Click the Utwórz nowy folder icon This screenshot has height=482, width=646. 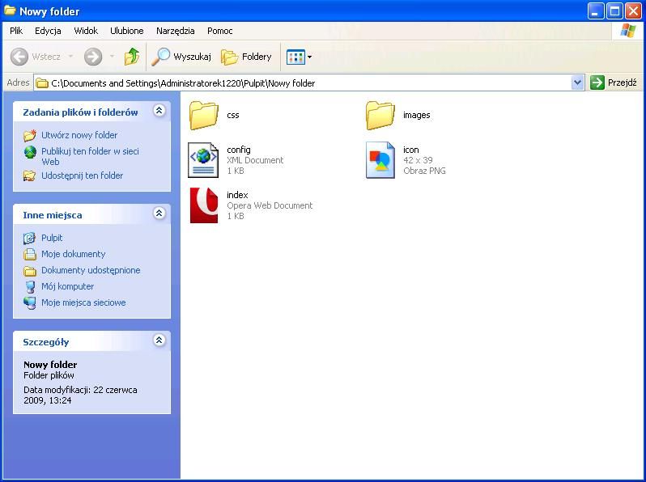[30, 135]
